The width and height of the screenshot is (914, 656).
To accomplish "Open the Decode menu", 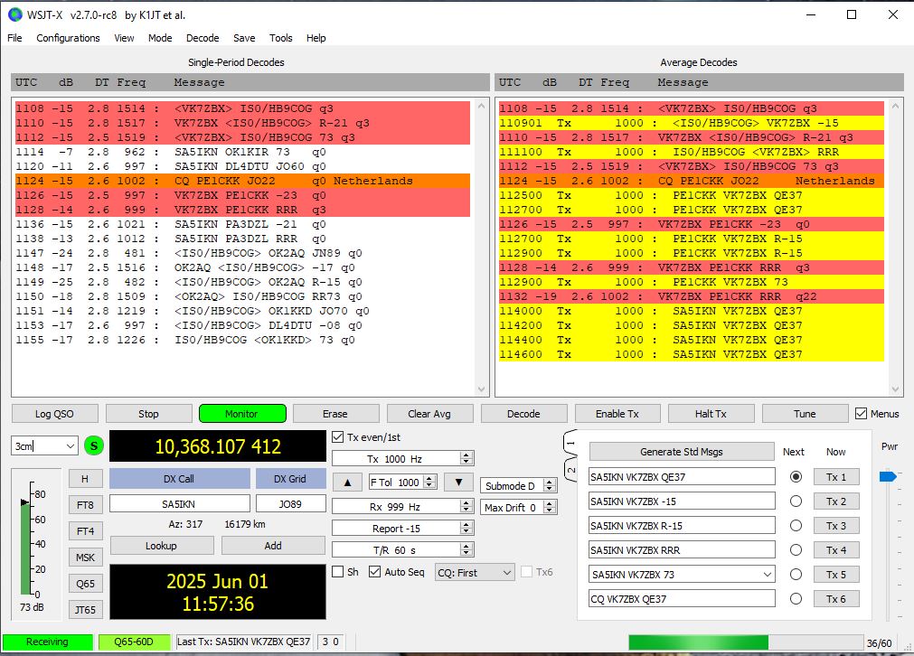I will [x=203, y=38].
